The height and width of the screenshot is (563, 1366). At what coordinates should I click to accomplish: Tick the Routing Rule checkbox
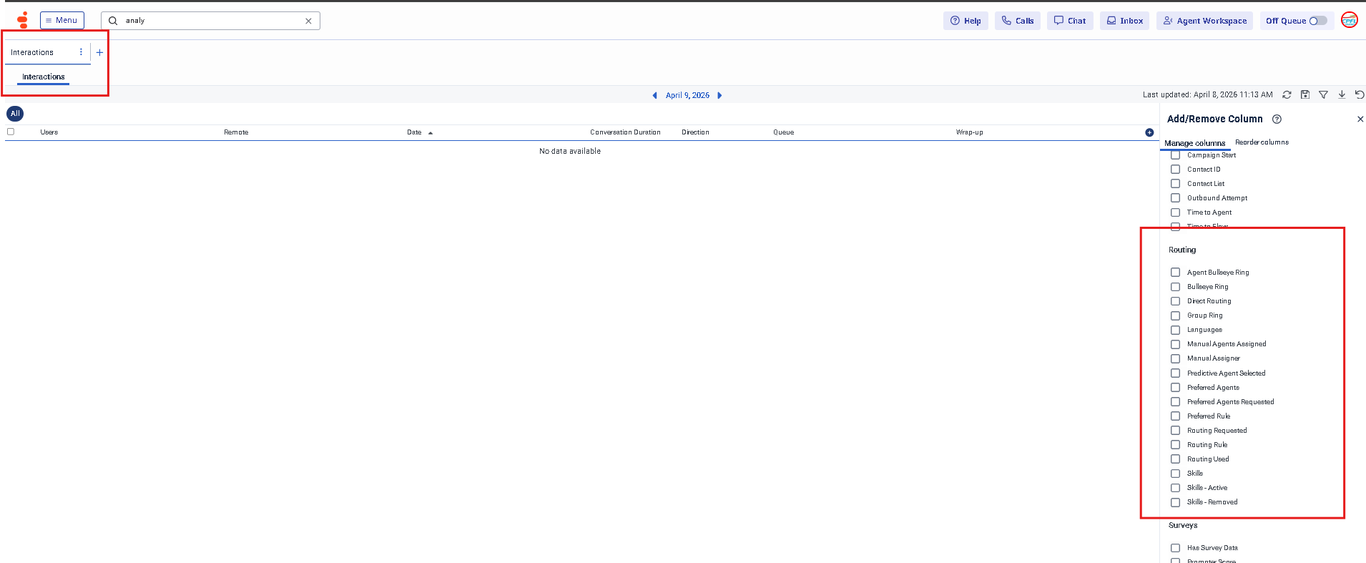pos(1175,445)
